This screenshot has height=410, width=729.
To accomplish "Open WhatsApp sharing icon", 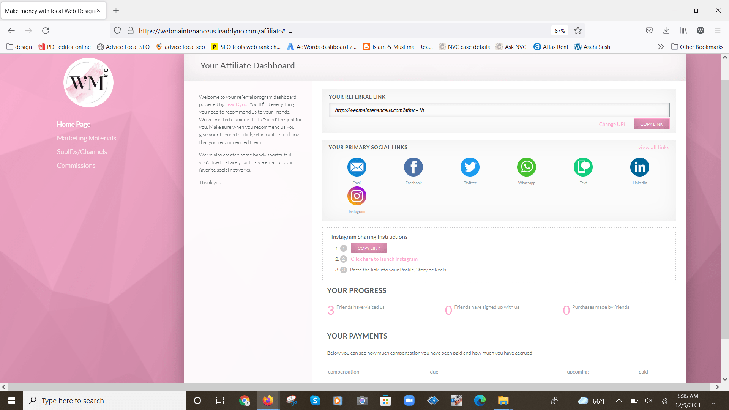I will point(527,167).
